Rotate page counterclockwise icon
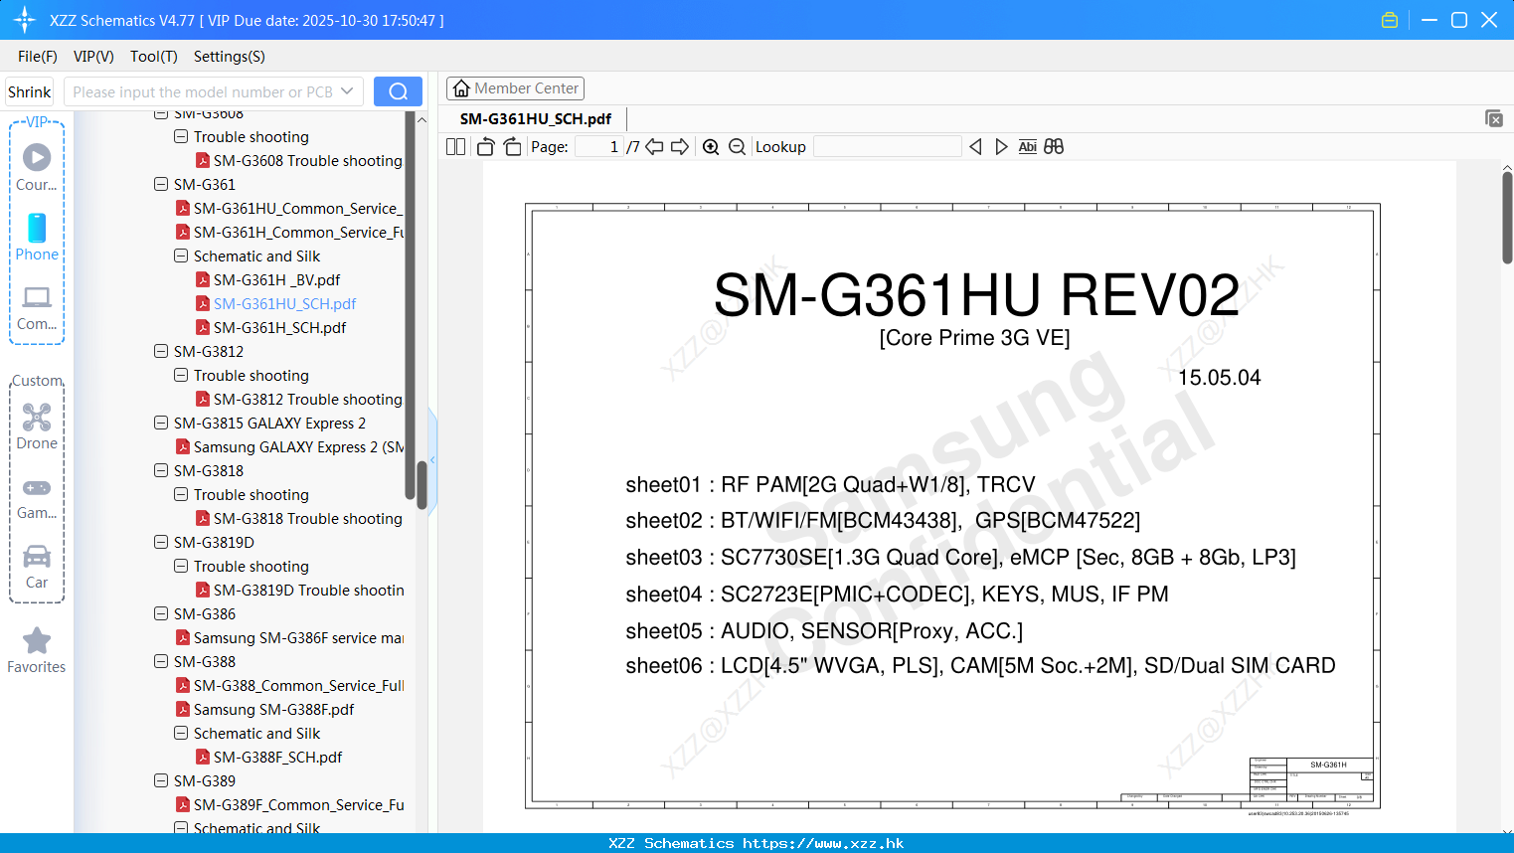 pyautogui.click(x=485, y=146)
